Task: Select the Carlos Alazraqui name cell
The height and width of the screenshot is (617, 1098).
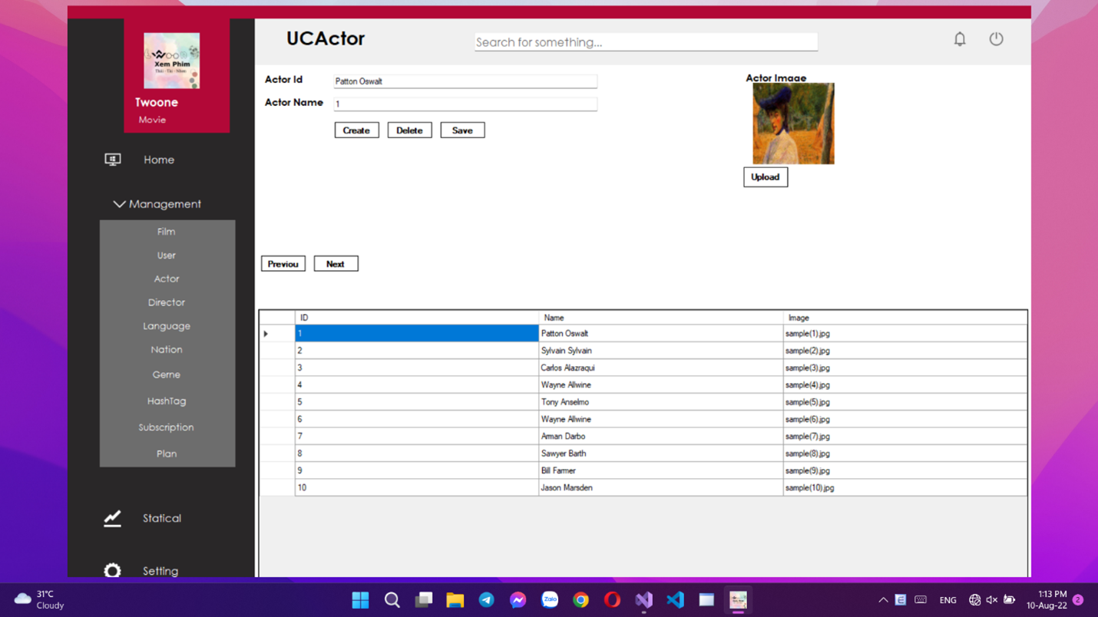Action: [661, 368]
